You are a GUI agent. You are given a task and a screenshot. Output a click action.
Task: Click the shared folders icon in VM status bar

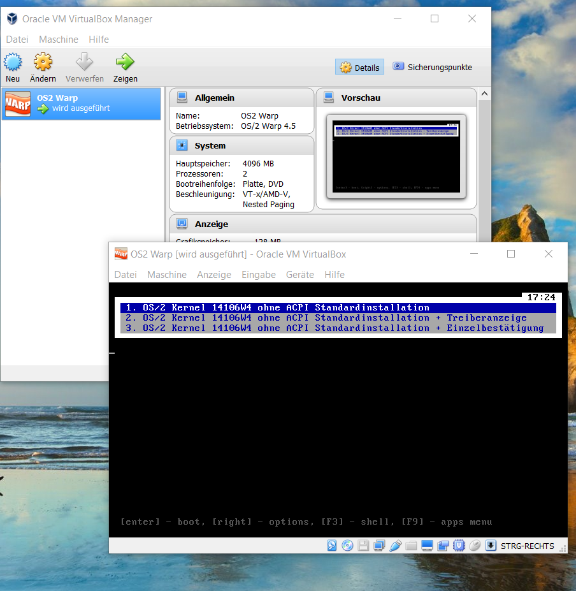(x=411, y=545)
